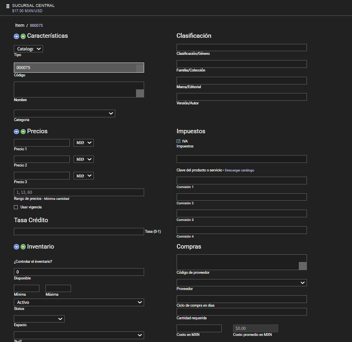The image size is (352, 342).
Task: Click the blue arrow icon beside Inventario
Action: (x=16, y=247)
